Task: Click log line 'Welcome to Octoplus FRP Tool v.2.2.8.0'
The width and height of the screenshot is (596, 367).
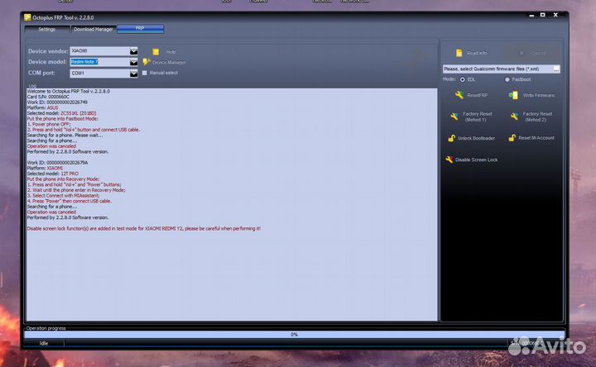Action: (69, 91)
